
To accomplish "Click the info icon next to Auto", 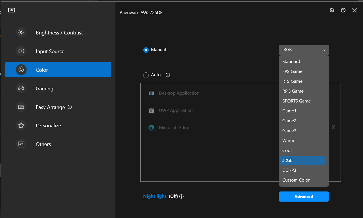I will click(x=168, y=75).
